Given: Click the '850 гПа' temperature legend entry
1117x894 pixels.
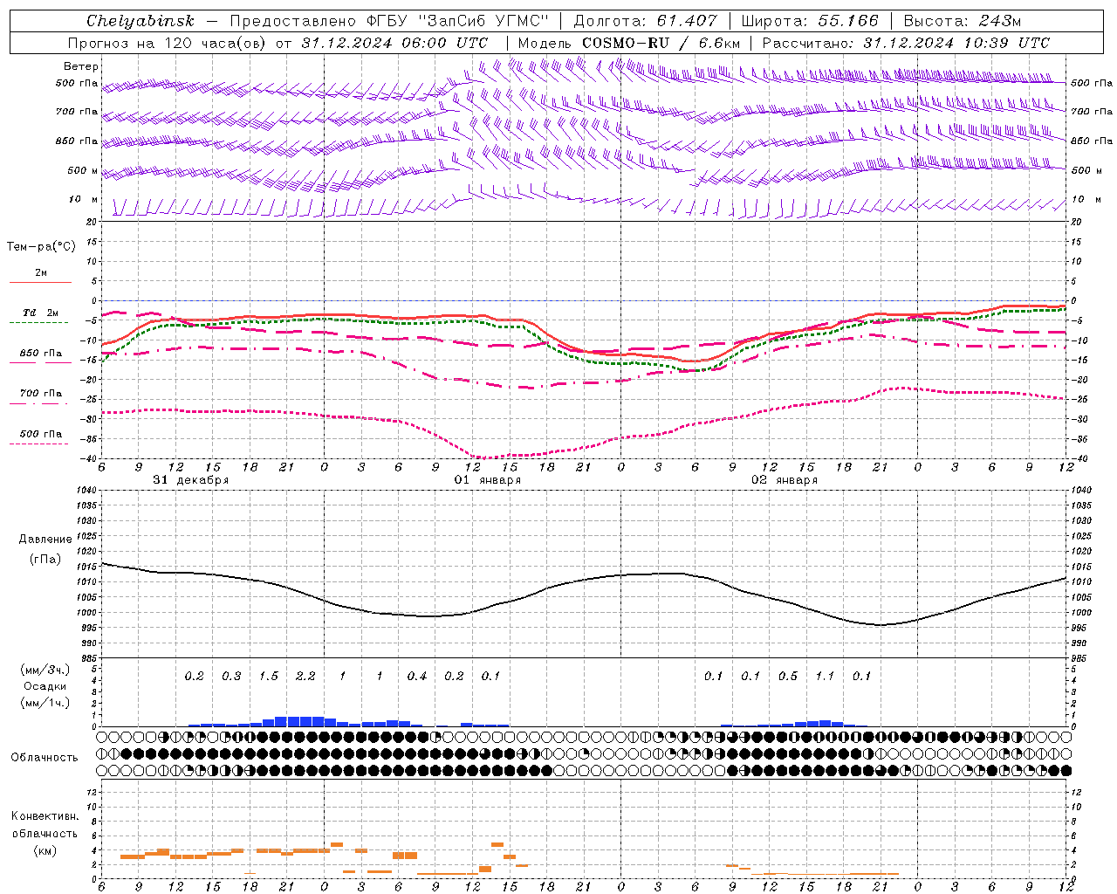Looking at the screenshot, I should point(41,354).
